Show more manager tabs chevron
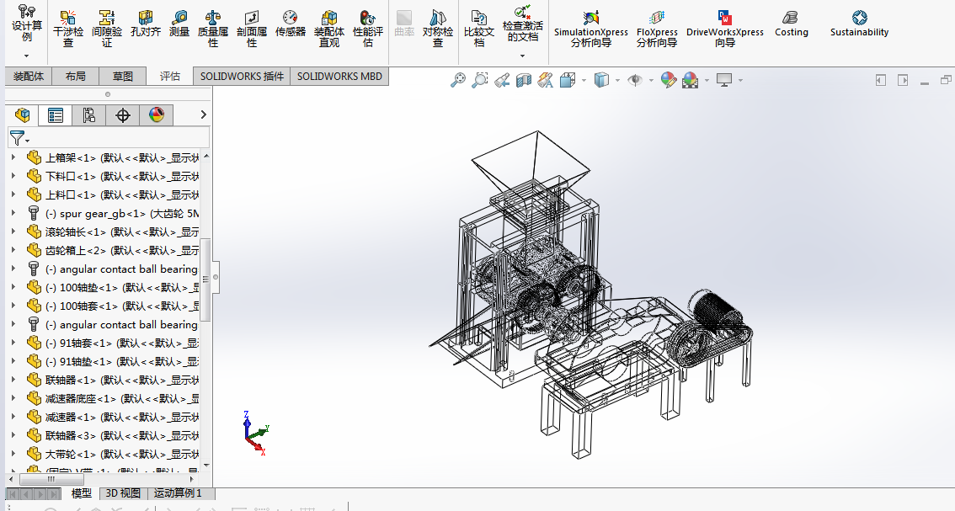Screen dimensions: 955x511 click(204, 114)
